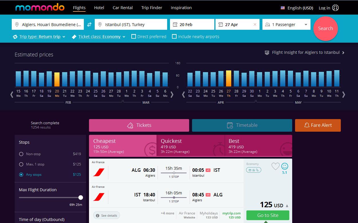This screenshot has width=358, height=223.
Task: Enable the Direct preferred checkbox
Action: [134, 37]
